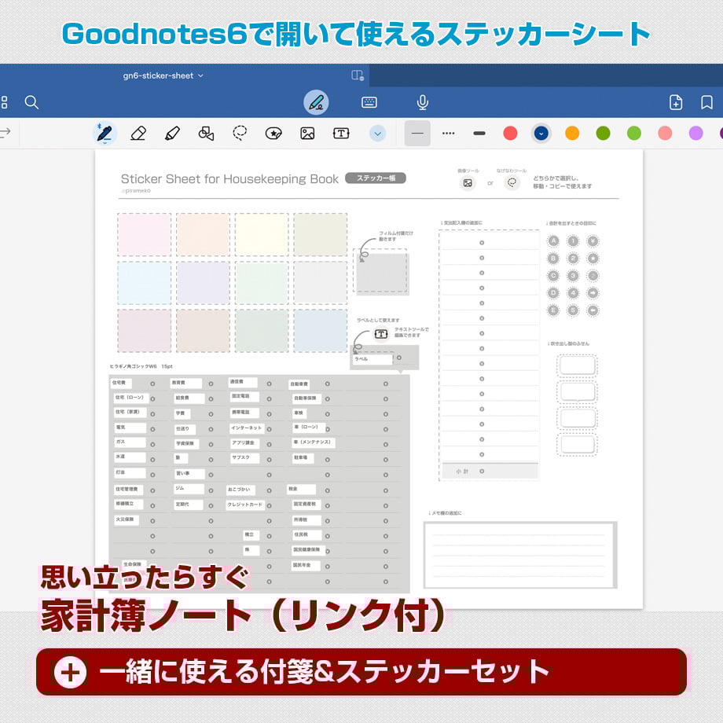The width and height of the screenshot is (723, 723).
Task: Activate the pen writing mode button
Action: (x=316, y=102)
